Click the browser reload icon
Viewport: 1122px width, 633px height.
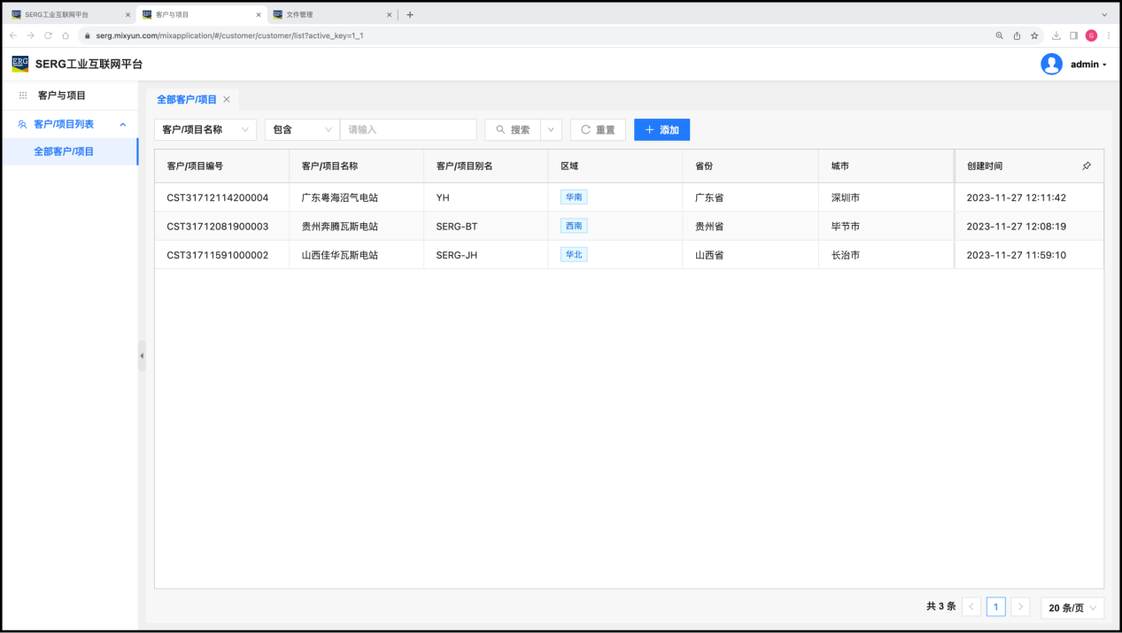click(x=48, y=35)
